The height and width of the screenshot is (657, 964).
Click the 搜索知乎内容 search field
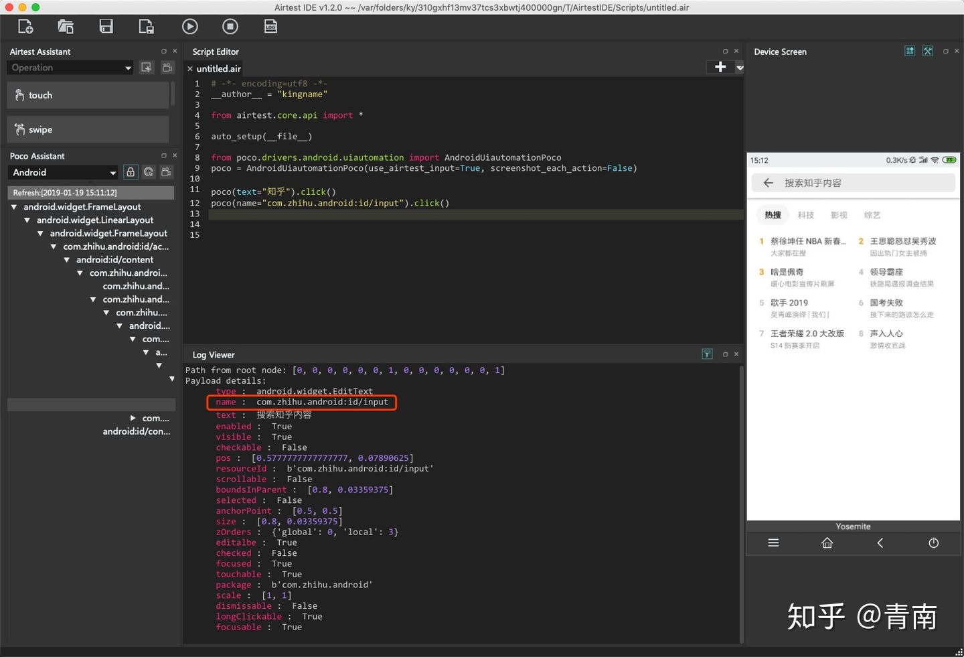[x=853, y=183]
